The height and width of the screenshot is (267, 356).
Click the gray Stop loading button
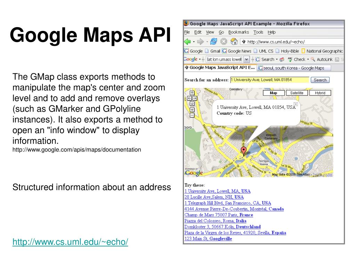[224, 42]
